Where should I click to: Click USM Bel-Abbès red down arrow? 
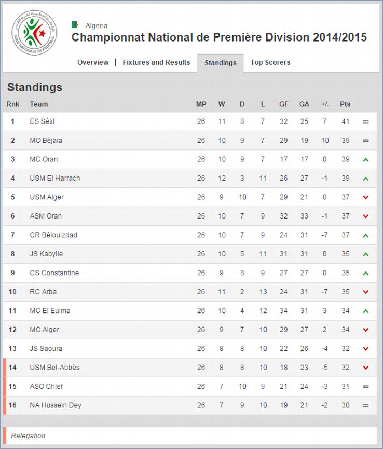(x=365, y=368)
